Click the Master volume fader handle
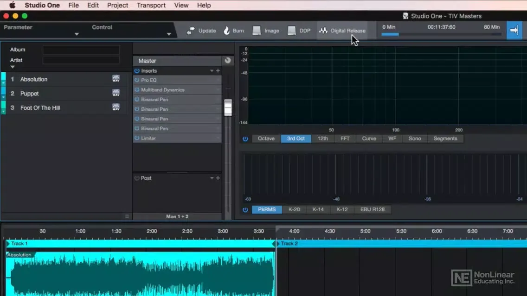Image resolution: width=527 pixels, height=296 pixels. coord(228,107)
